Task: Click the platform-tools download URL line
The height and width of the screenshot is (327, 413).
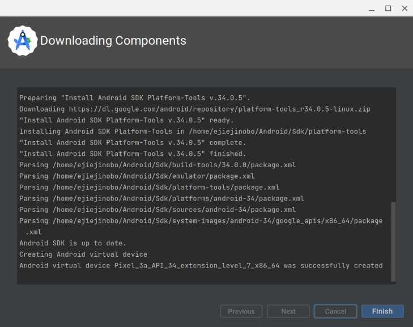Action: pyautogui.click(x=195, y=109)
